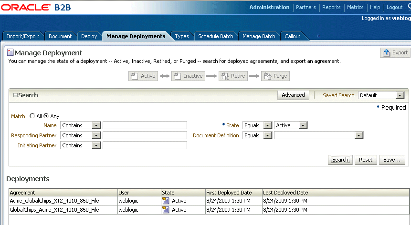Select the GlobalChips_Acme_X12_4010_850_File agreement
411x225 pixels.
tap(54, 210)
